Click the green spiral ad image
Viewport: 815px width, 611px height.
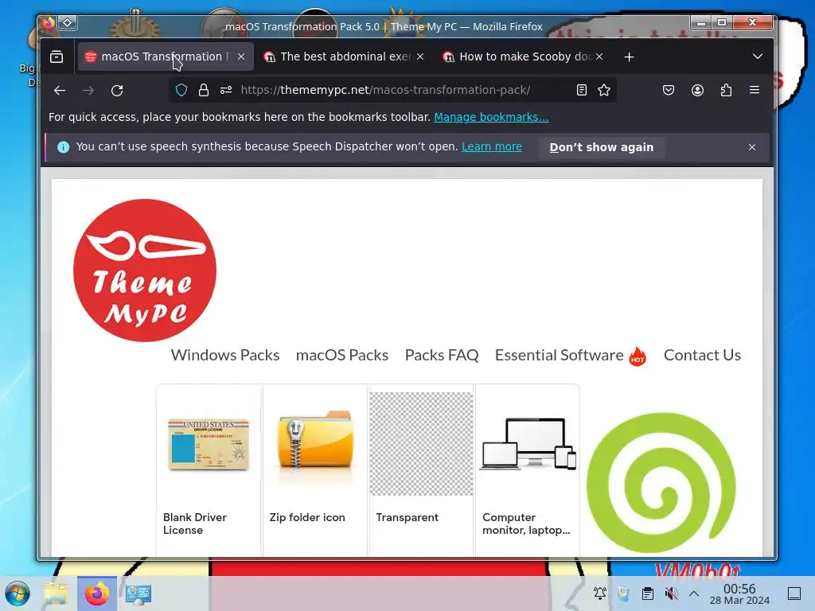pos(661,482)
